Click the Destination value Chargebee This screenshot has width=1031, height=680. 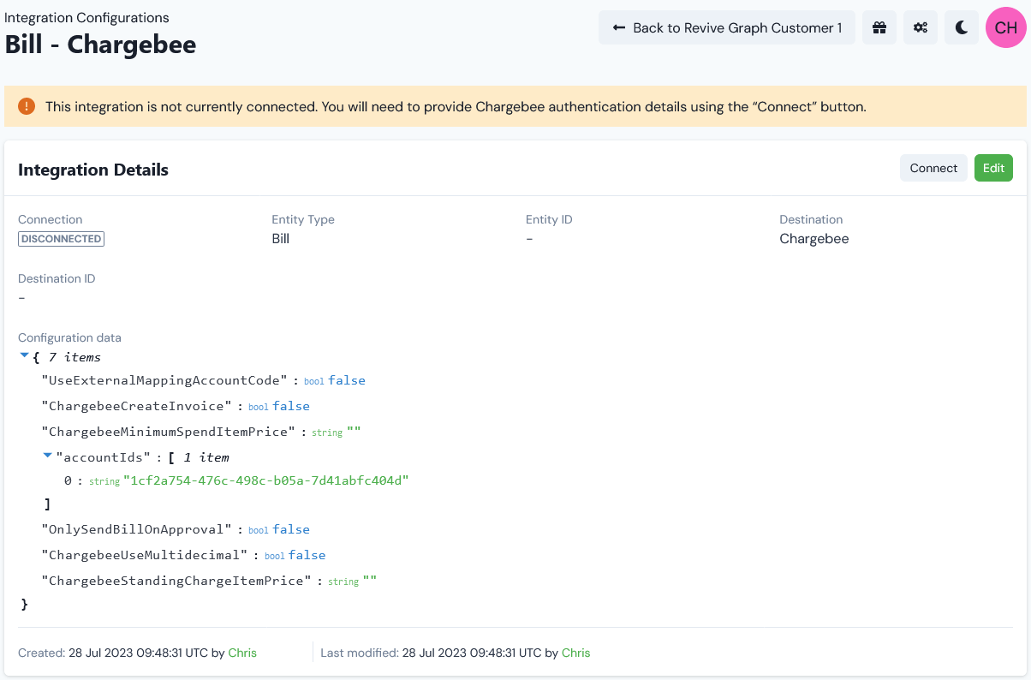coord(814,239)
